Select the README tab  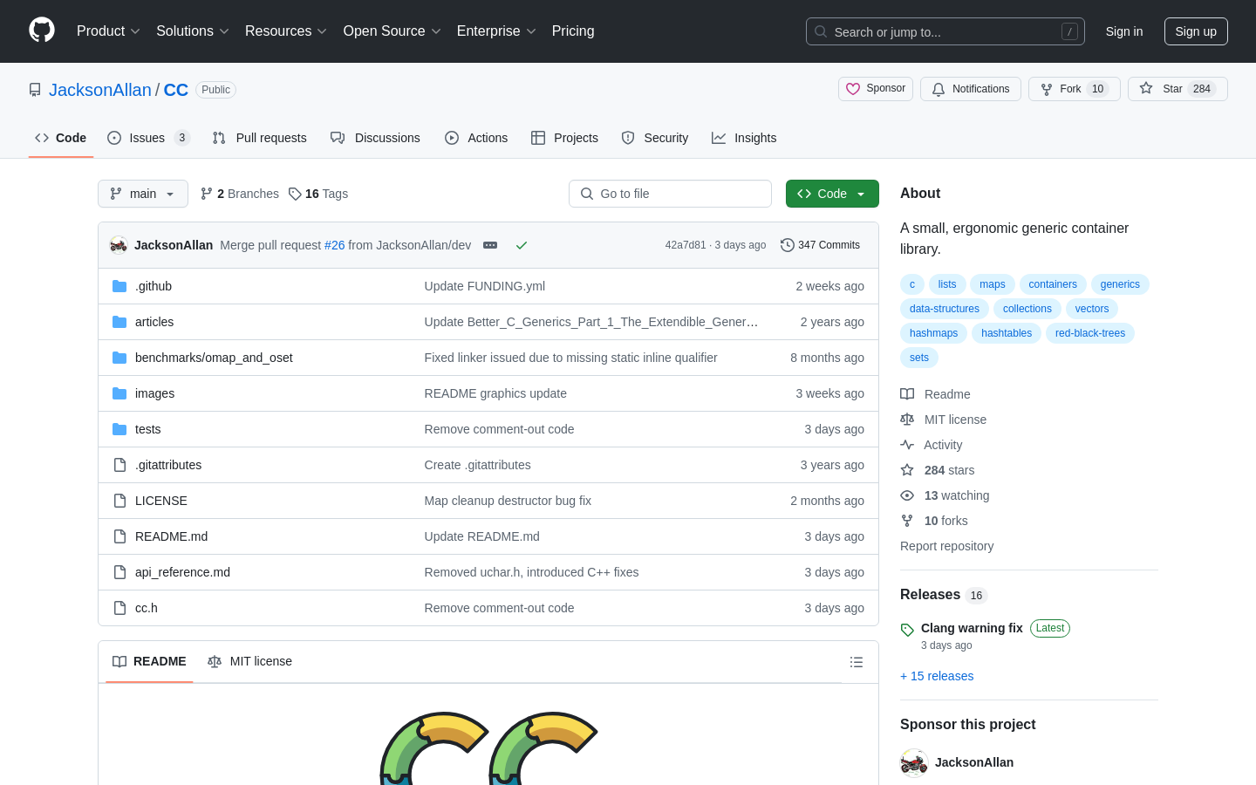pyautogui.click(x=149, y=662)
